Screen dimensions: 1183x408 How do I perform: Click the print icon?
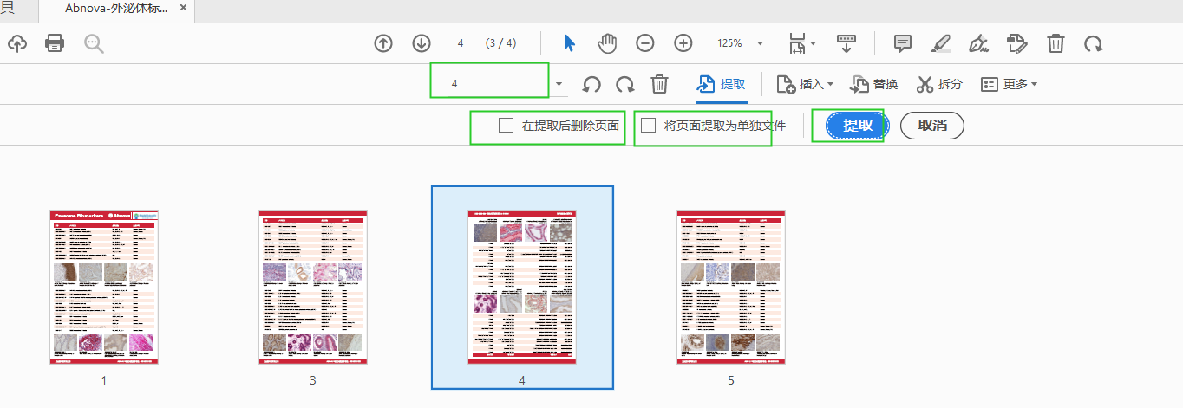click(55, 42)
